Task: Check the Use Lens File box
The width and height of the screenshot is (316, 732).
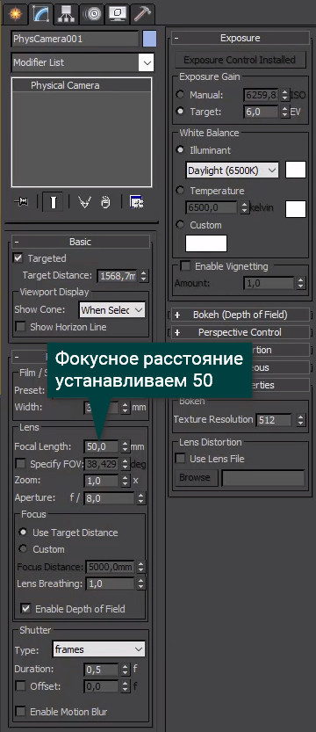Action: click(x=180, y=459)
